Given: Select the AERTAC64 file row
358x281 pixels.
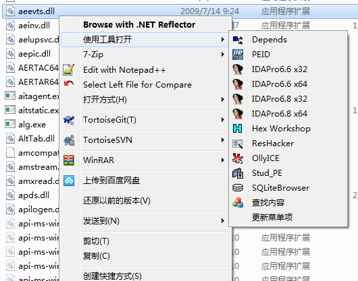Looking at the screenshot, I should point(32,68).
